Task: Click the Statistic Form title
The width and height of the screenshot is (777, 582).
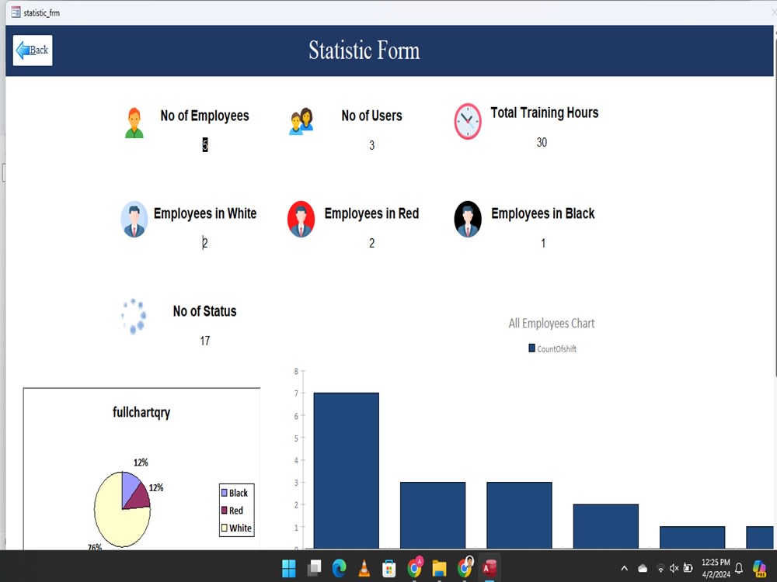Action: pos(364,50)
